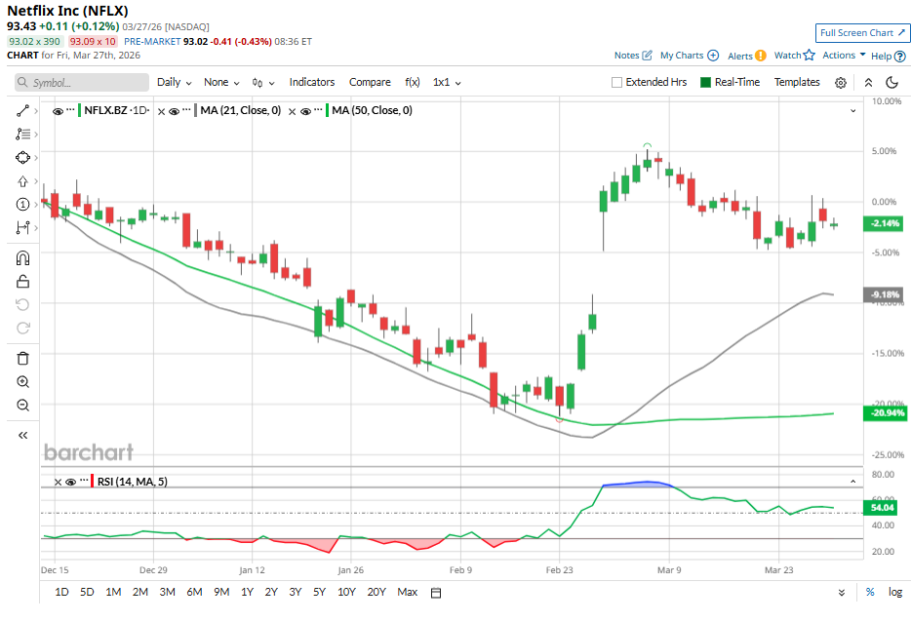This screenshot has width=911, height=622.
Task: Select the 6M time range
Action: 194,593
